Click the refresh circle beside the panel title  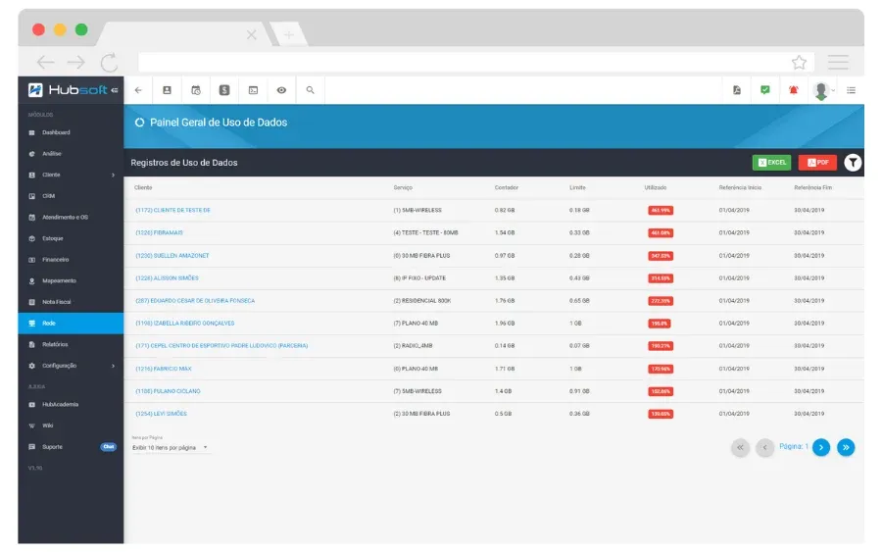(139, 123)
